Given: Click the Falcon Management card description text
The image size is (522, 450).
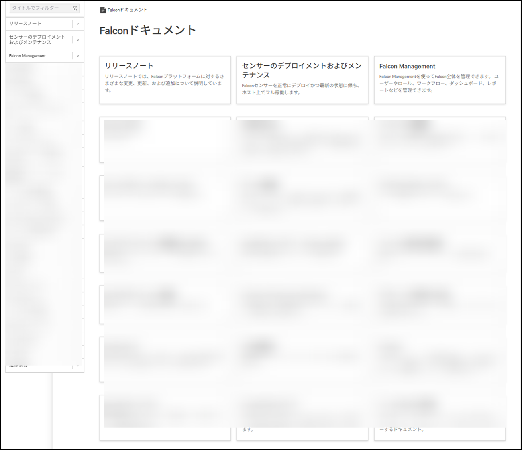Looking at the screenshot, I should (x=439, y=83).
